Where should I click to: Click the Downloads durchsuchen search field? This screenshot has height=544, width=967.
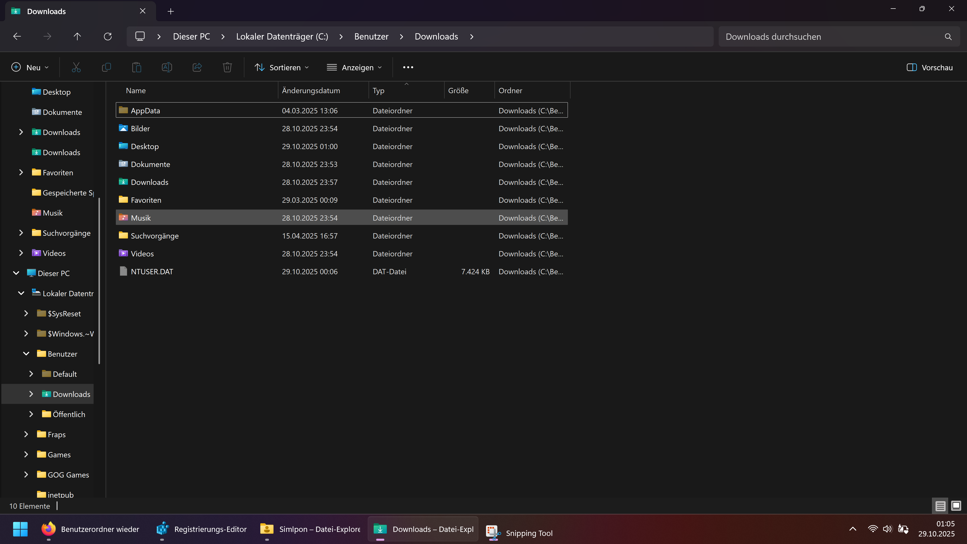tap(830, 37)
